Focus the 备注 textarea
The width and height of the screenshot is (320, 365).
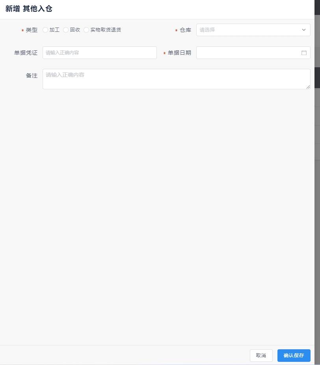click(176, 79)
